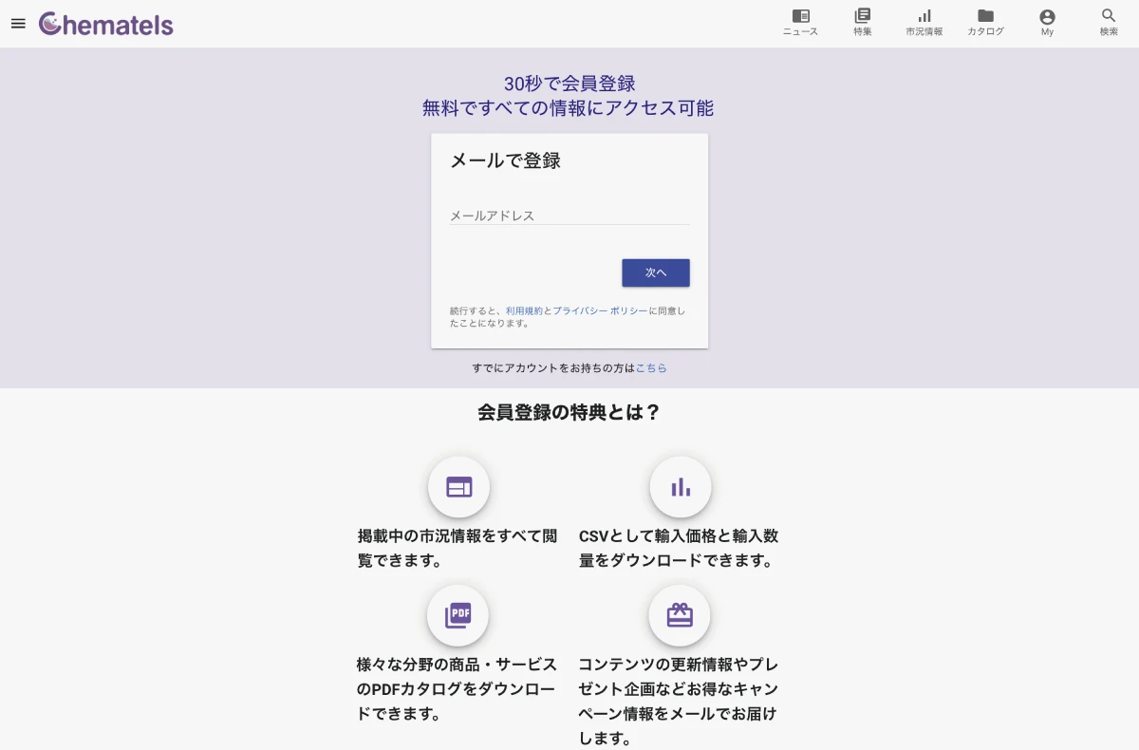Screen dimensions: 1139x750
Task: Click text about PDFカタログ download
Action: (x=457, y=688)
